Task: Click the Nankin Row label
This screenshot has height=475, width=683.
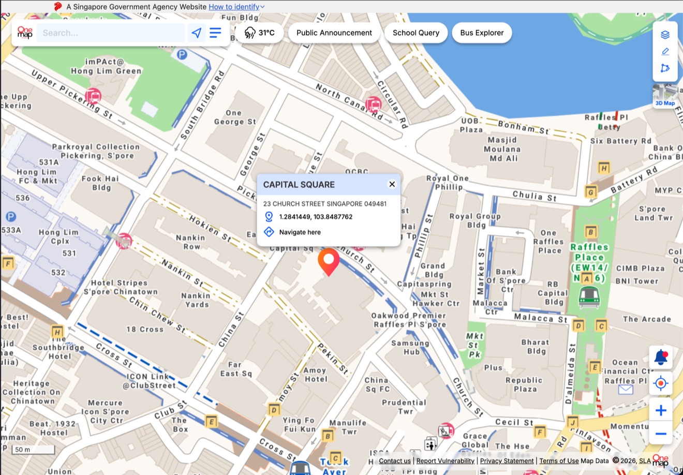Action: coord(190,242)
